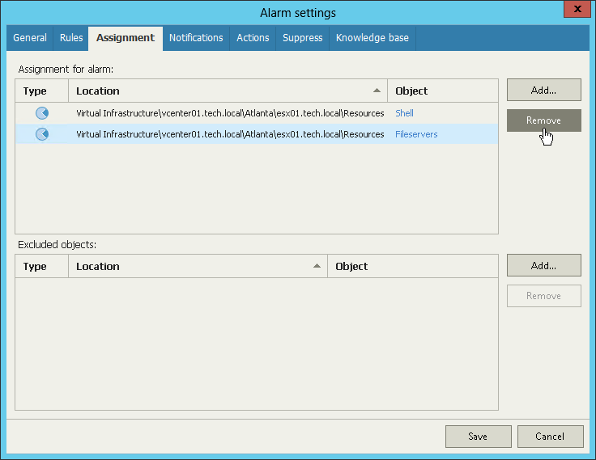This screenshot has height=460, width=596.
Task: Go to the Notifications tab
Action: coord(196,38)
